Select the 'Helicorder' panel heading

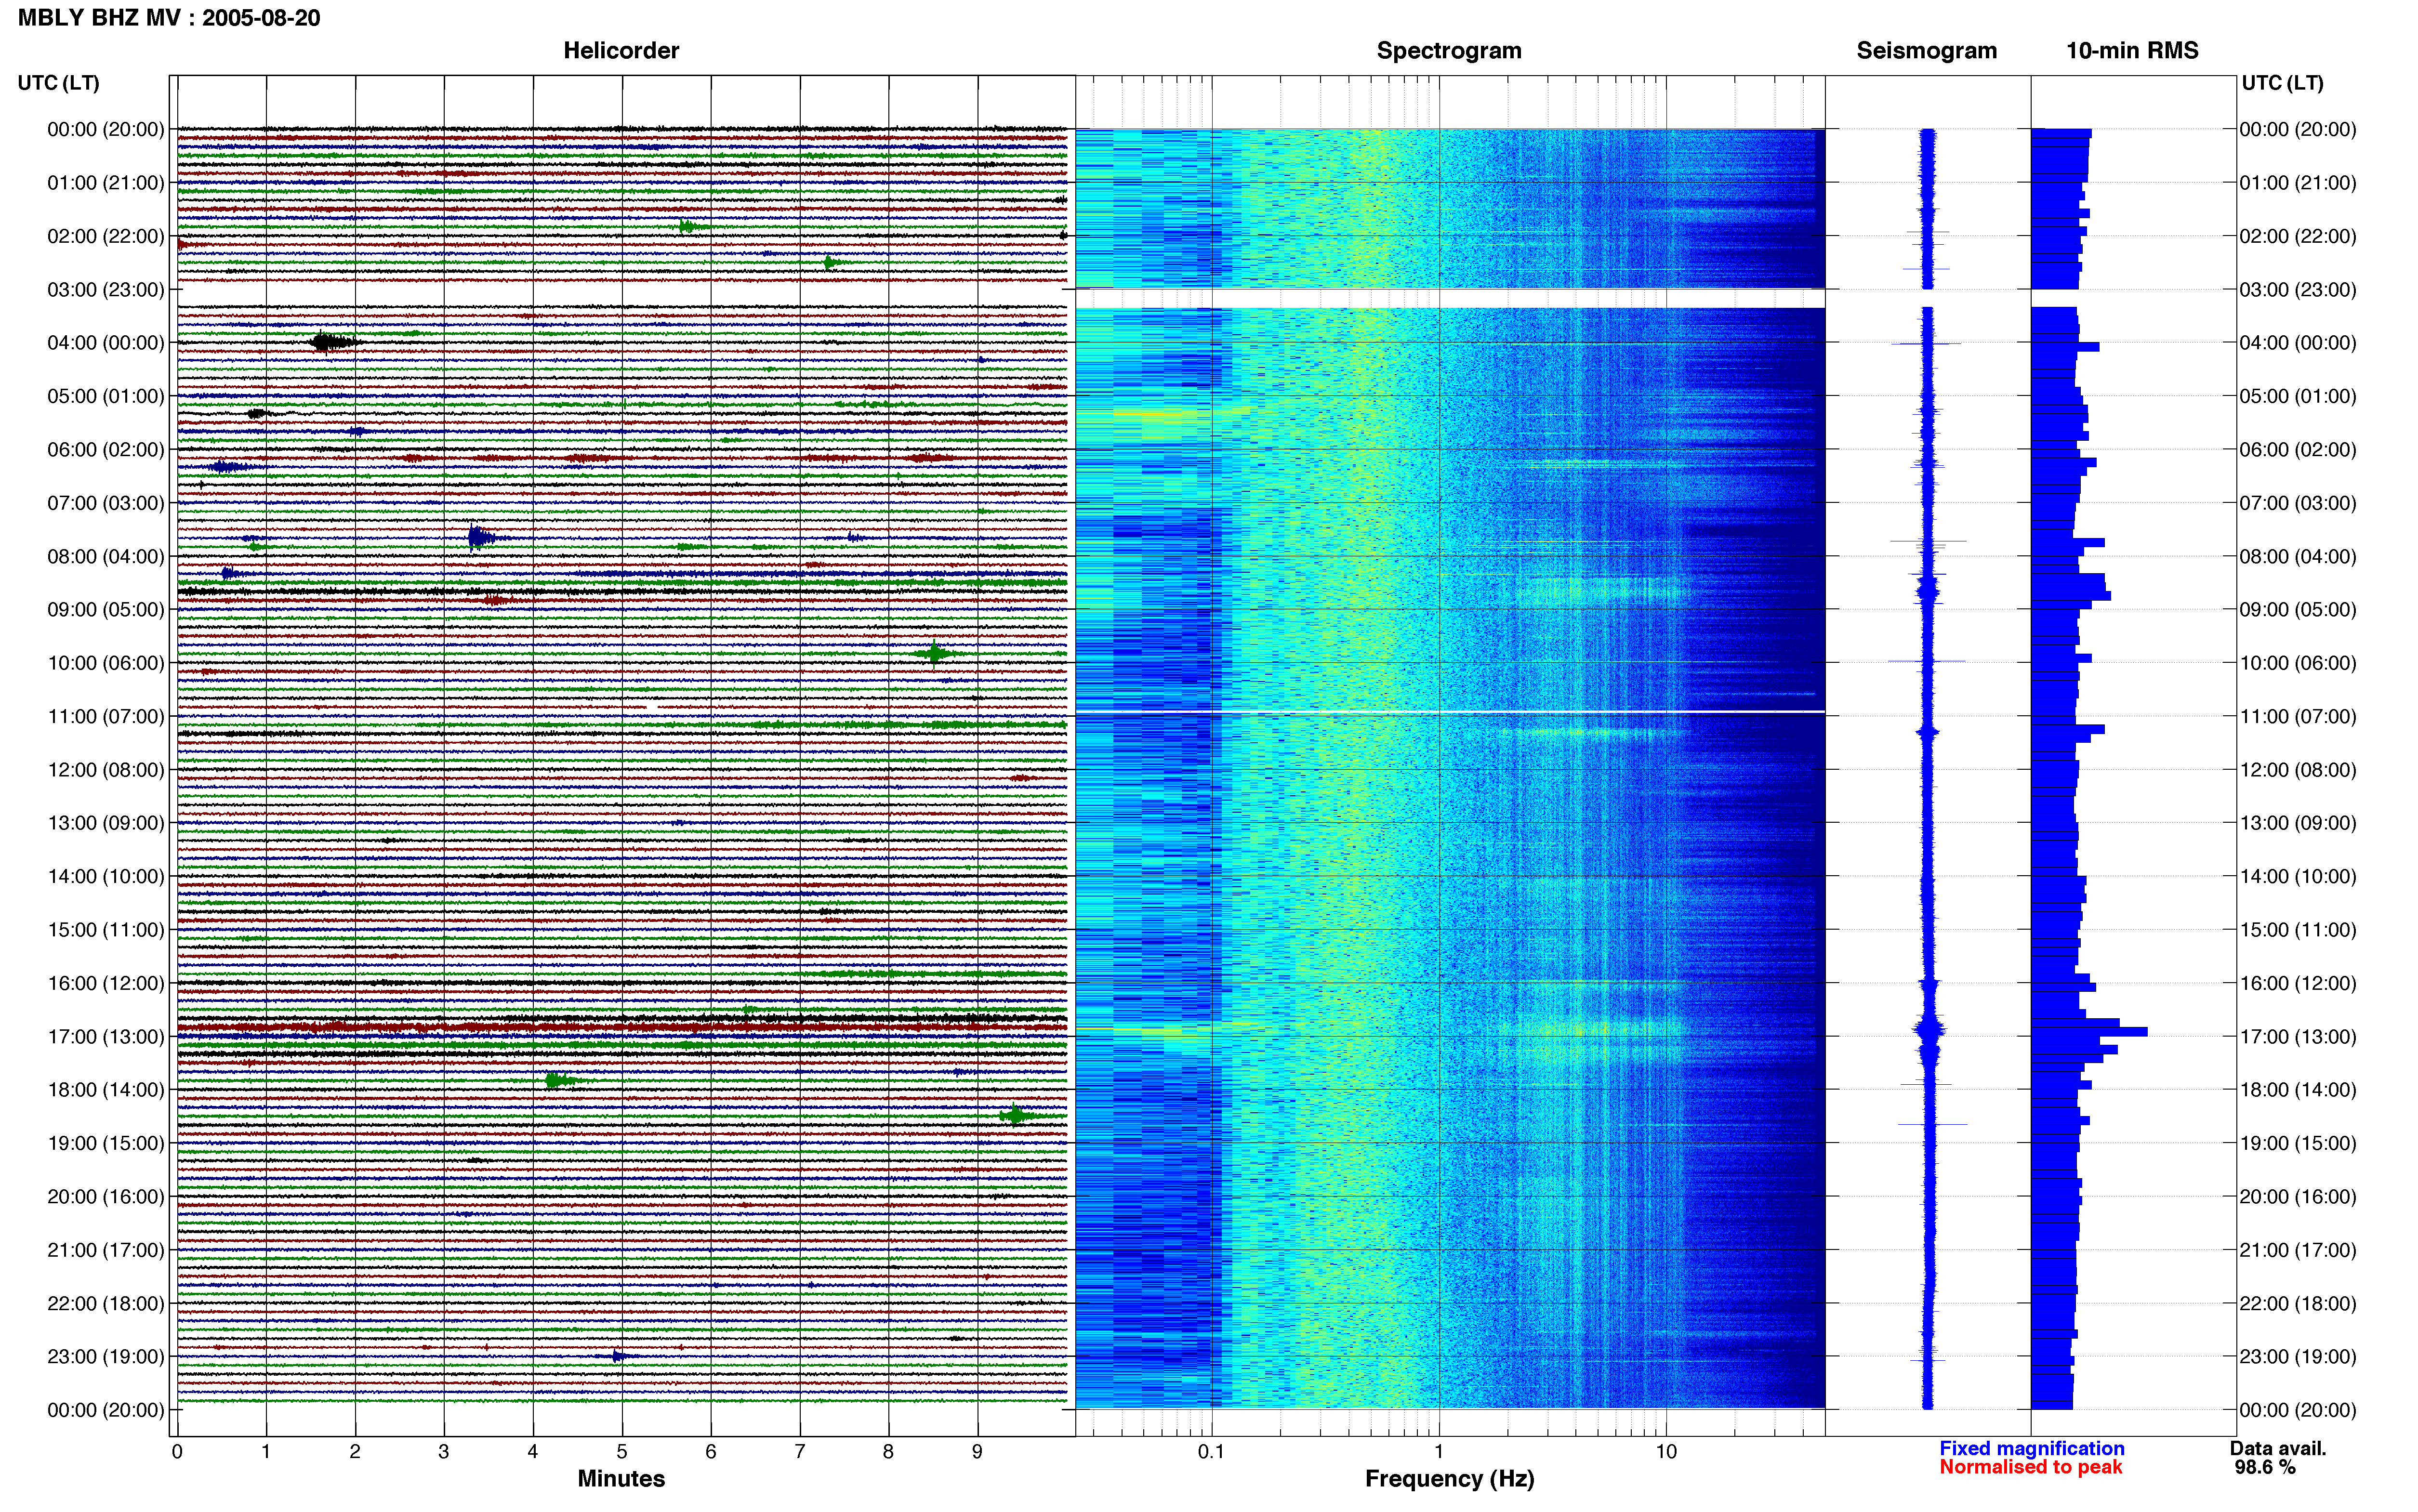621,50
